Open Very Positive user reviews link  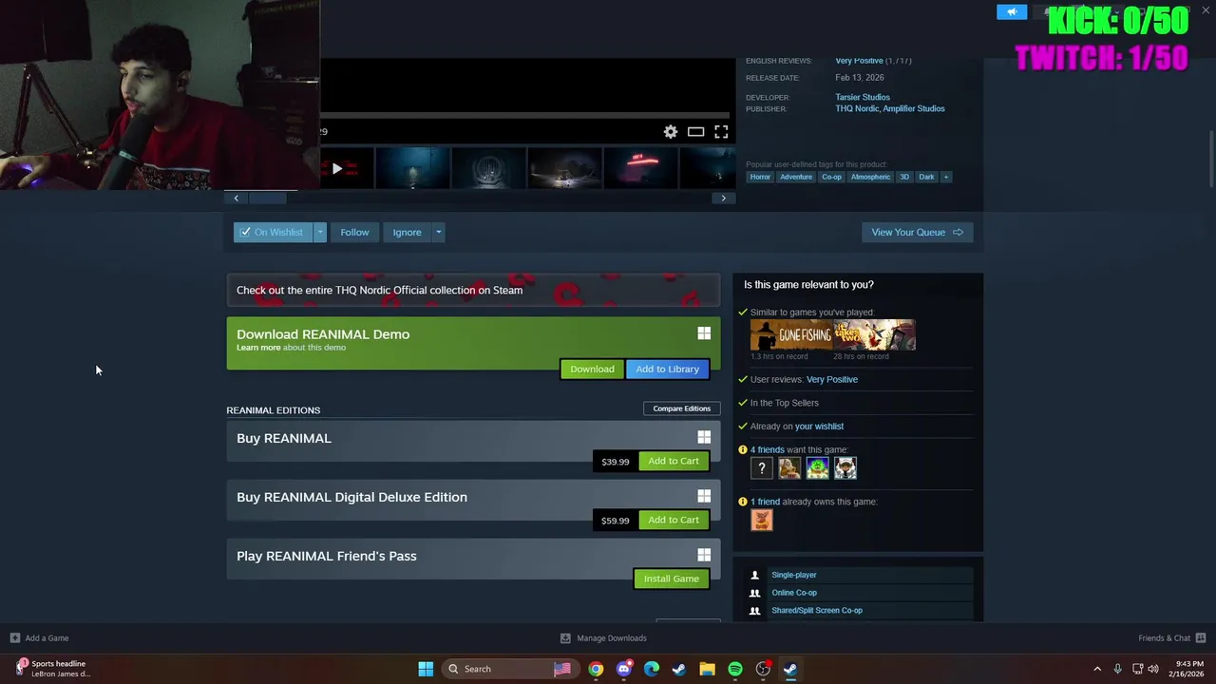click(832, 379)
